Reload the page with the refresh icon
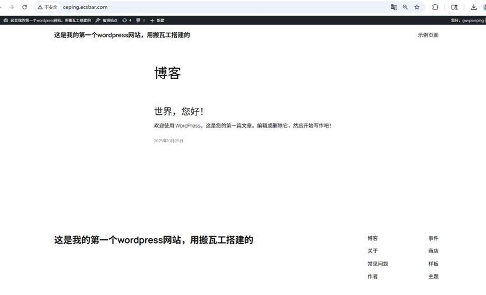 tap(25, 7)
